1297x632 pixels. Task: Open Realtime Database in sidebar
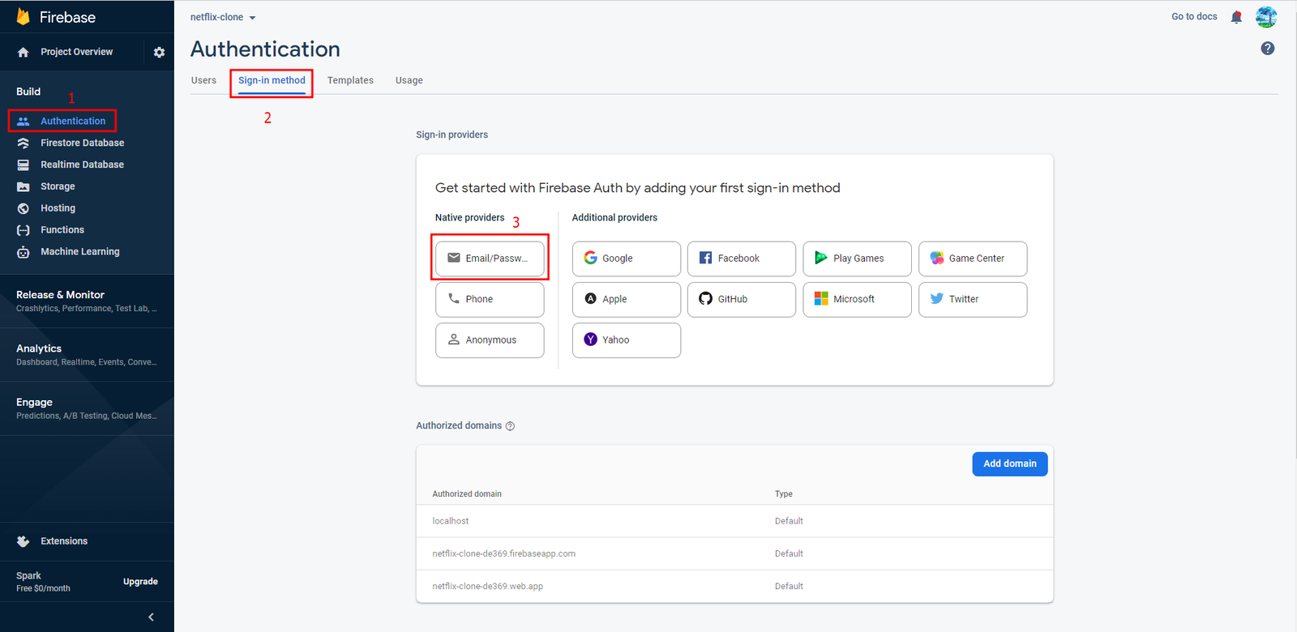pos(82,164)
